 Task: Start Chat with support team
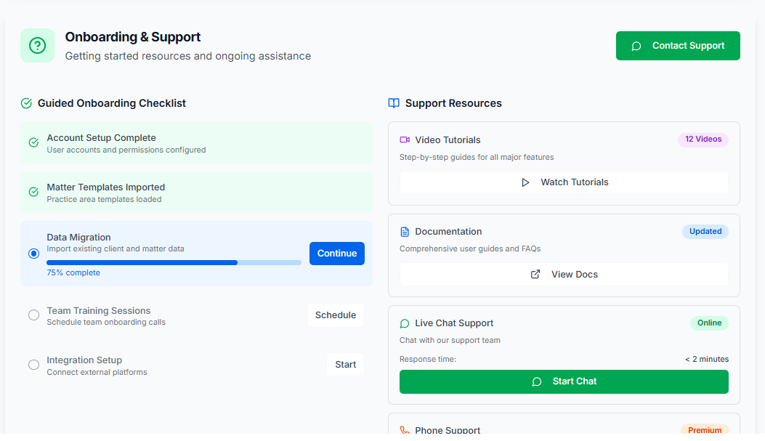[564, 381]
